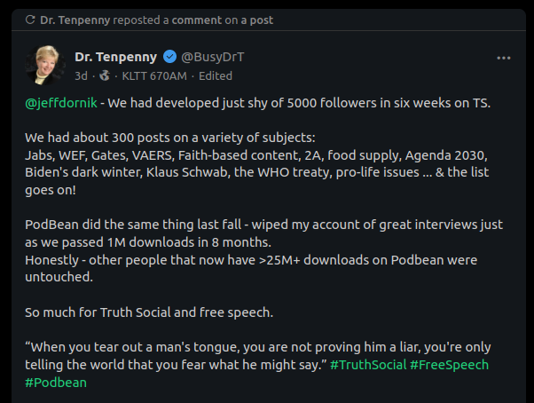The width and height of the screenshot is (534, 403).
Task: Open the #TruthSocial hashtag
Action: click(x=368, y=365)
